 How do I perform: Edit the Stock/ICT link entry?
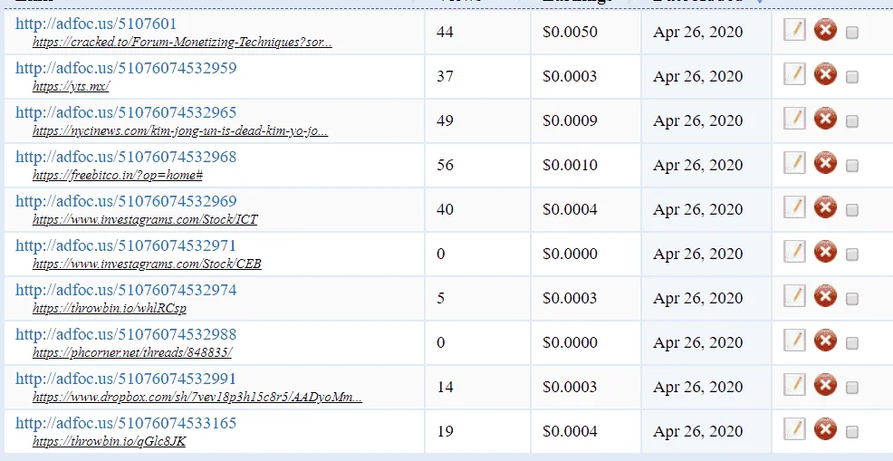[x=794, y=207]
